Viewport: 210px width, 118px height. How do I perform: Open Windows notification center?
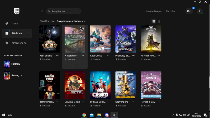[205, 115]
